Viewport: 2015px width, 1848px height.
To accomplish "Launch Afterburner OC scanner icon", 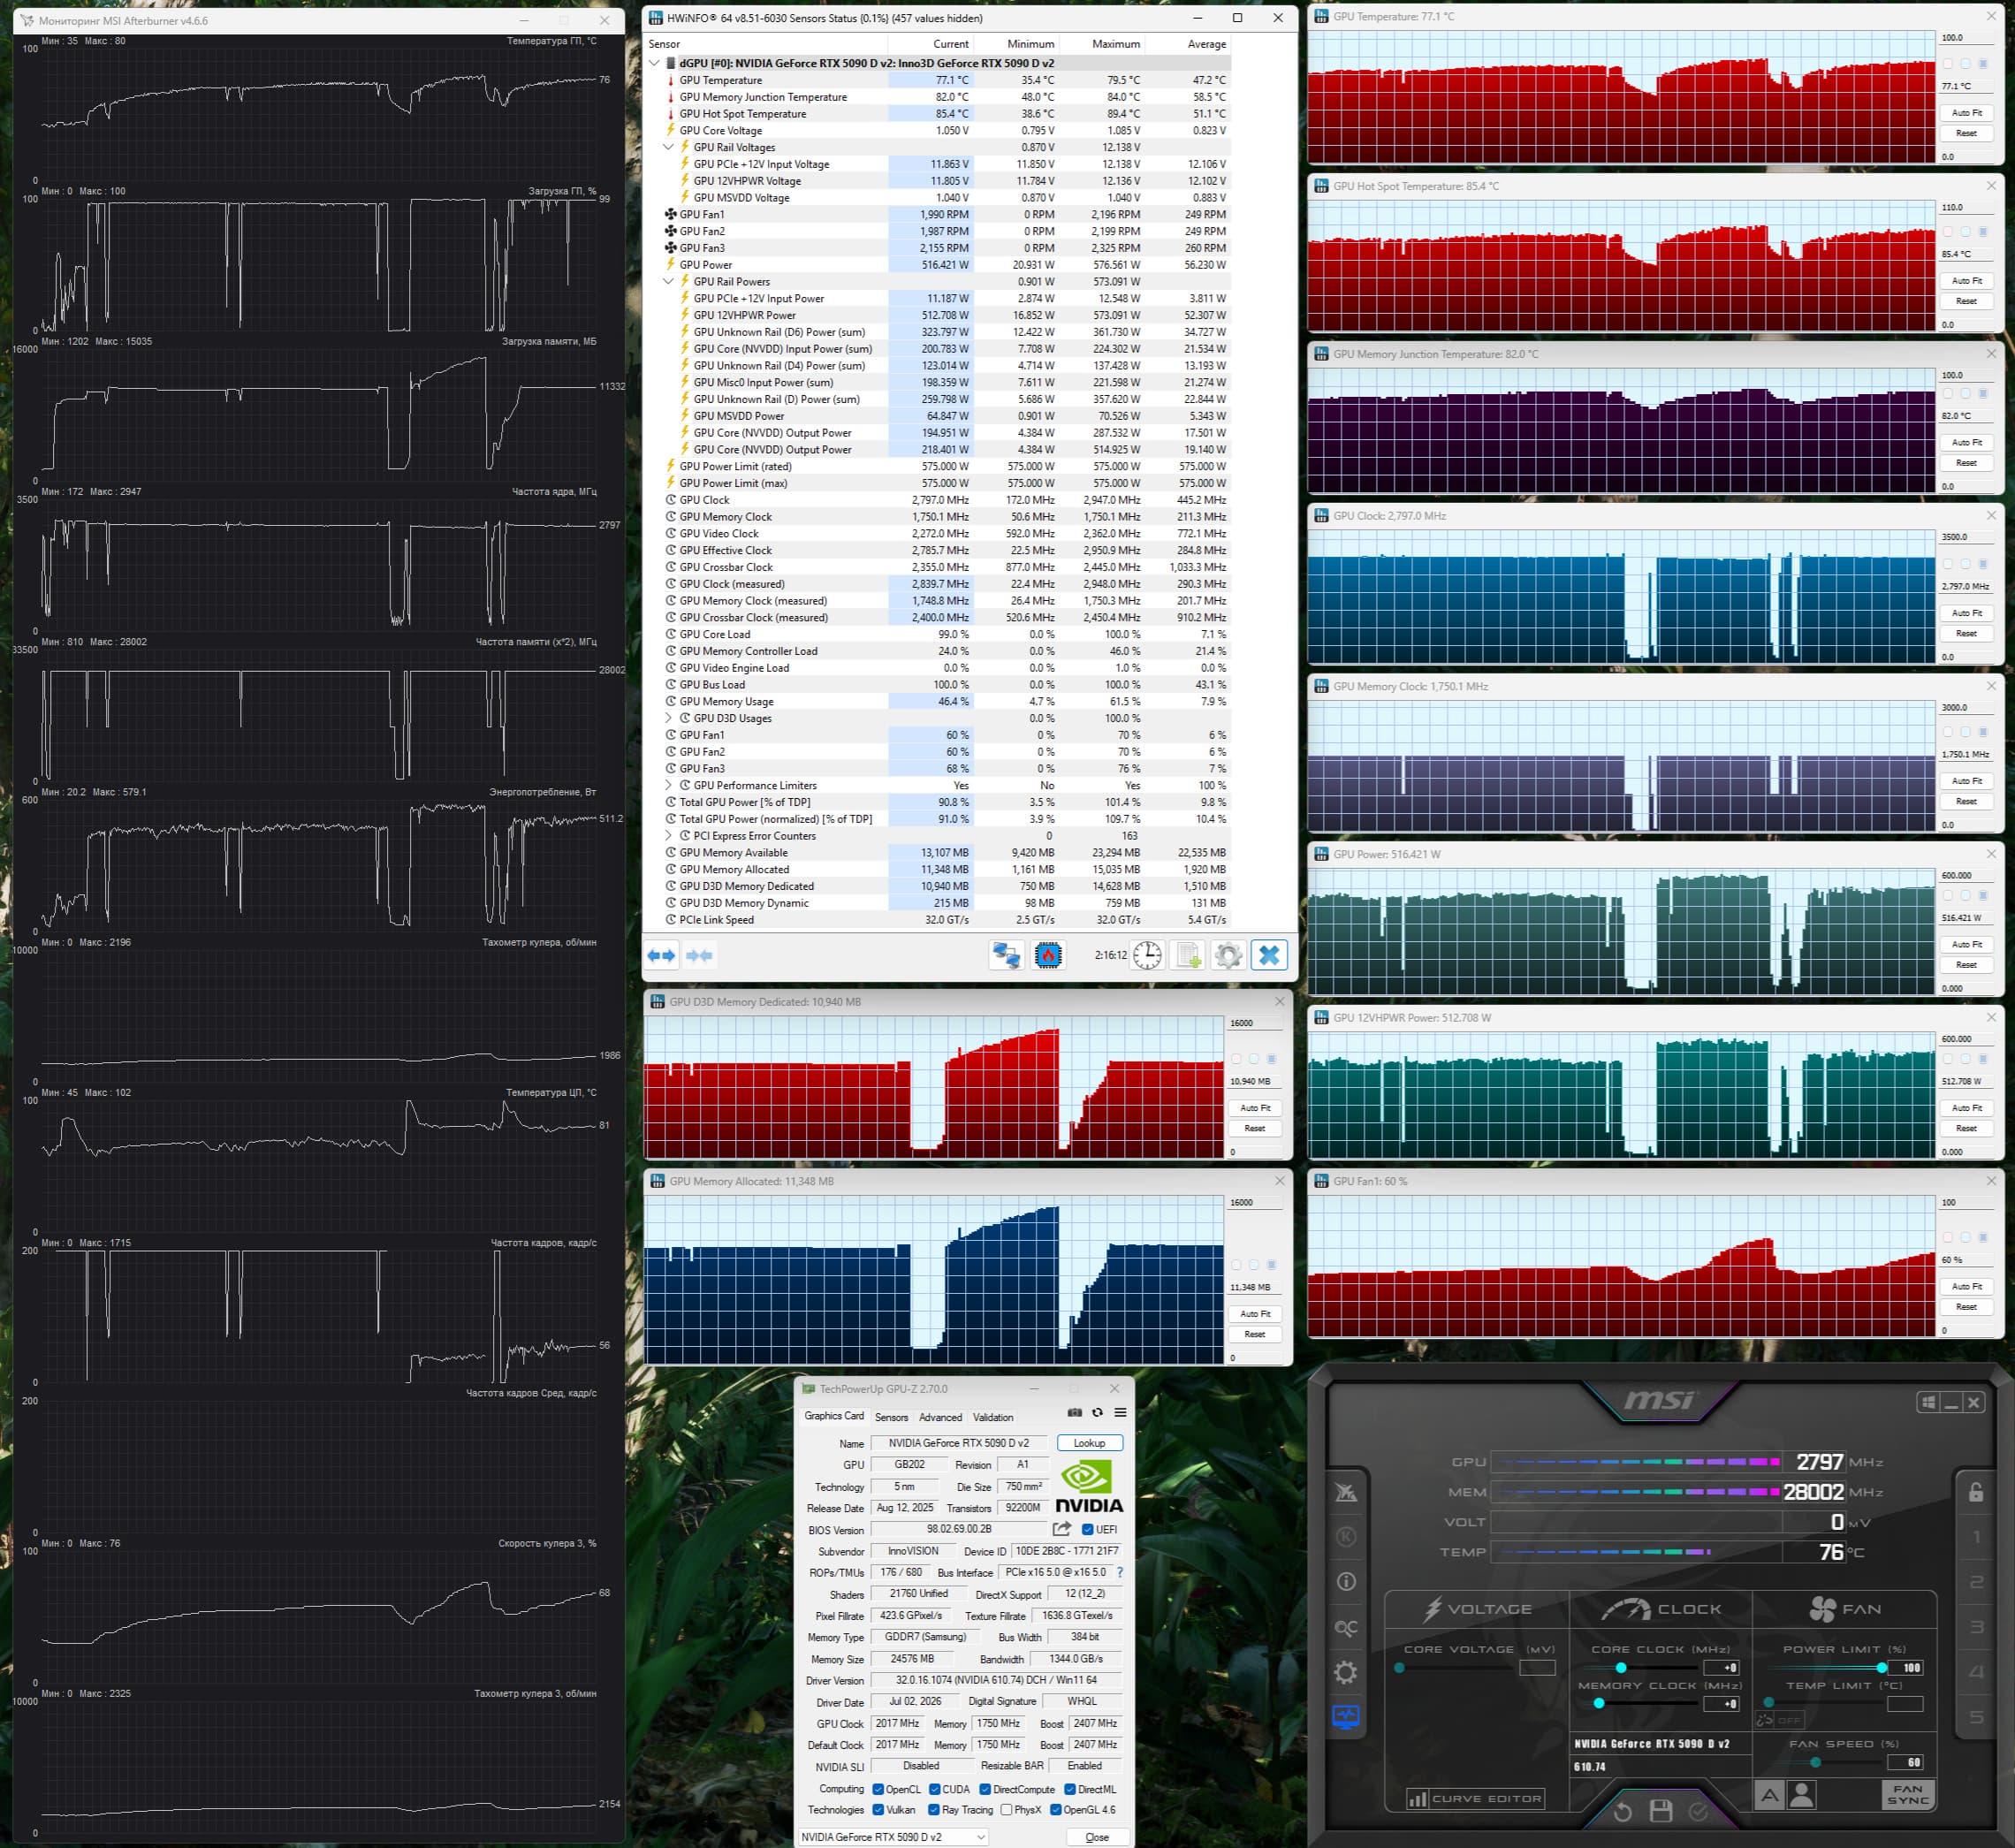I will (1346, 1628).
